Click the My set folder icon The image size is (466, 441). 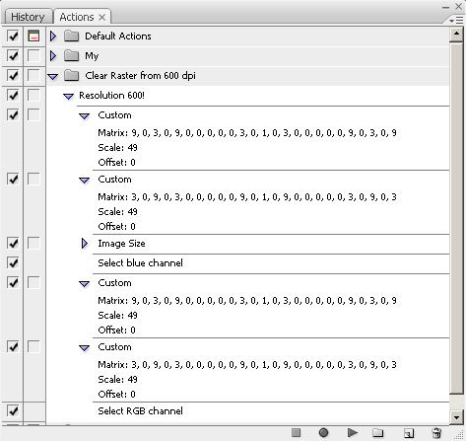pyautogui.click(x=72, y=55)
